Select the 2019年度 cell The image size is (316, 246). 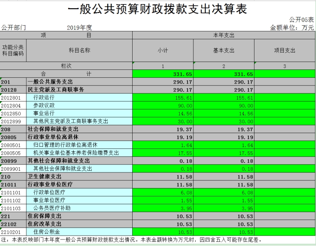point(79,27)
